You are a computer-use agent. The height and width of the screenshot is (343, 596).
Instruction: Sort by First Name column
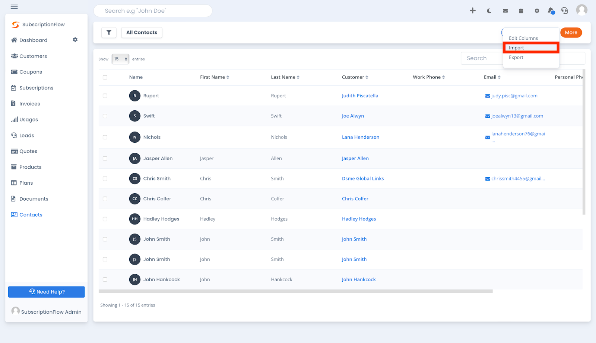[x=215, y=77]
